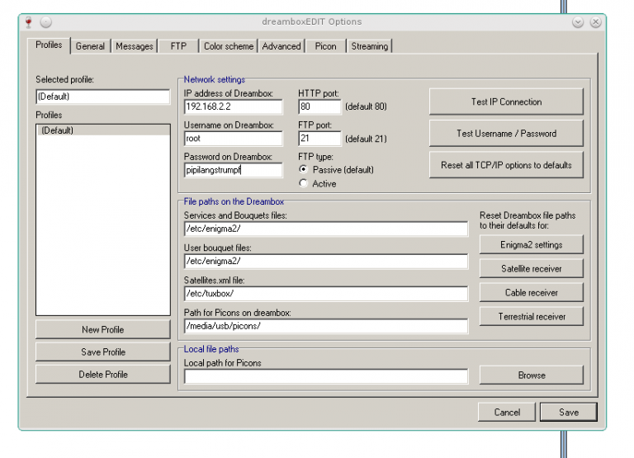Save the options dialog

click(568, 412)
